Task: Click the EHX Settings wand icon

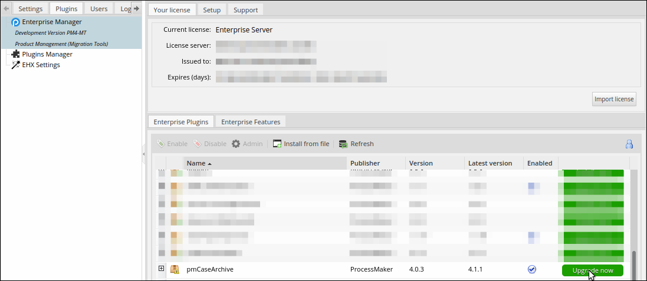Action: (x=15, y=65)
